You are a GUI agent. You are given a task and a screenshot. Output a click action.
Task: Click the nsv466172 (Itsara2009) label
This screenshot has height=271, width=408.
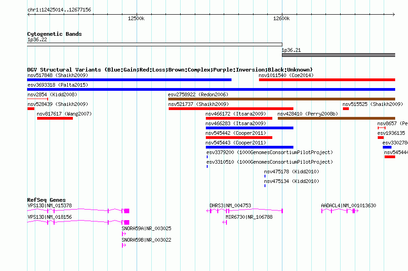point(236,114)
